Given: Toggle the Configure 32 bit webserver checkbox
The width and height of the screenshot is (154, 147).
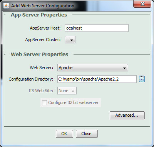Looking at the screenshot, I should point(44,102).
